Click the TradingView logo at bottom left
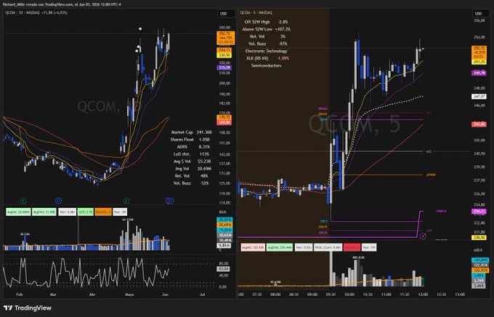The height and width of the screenshot is (317, 494). (x=28, y=308)
